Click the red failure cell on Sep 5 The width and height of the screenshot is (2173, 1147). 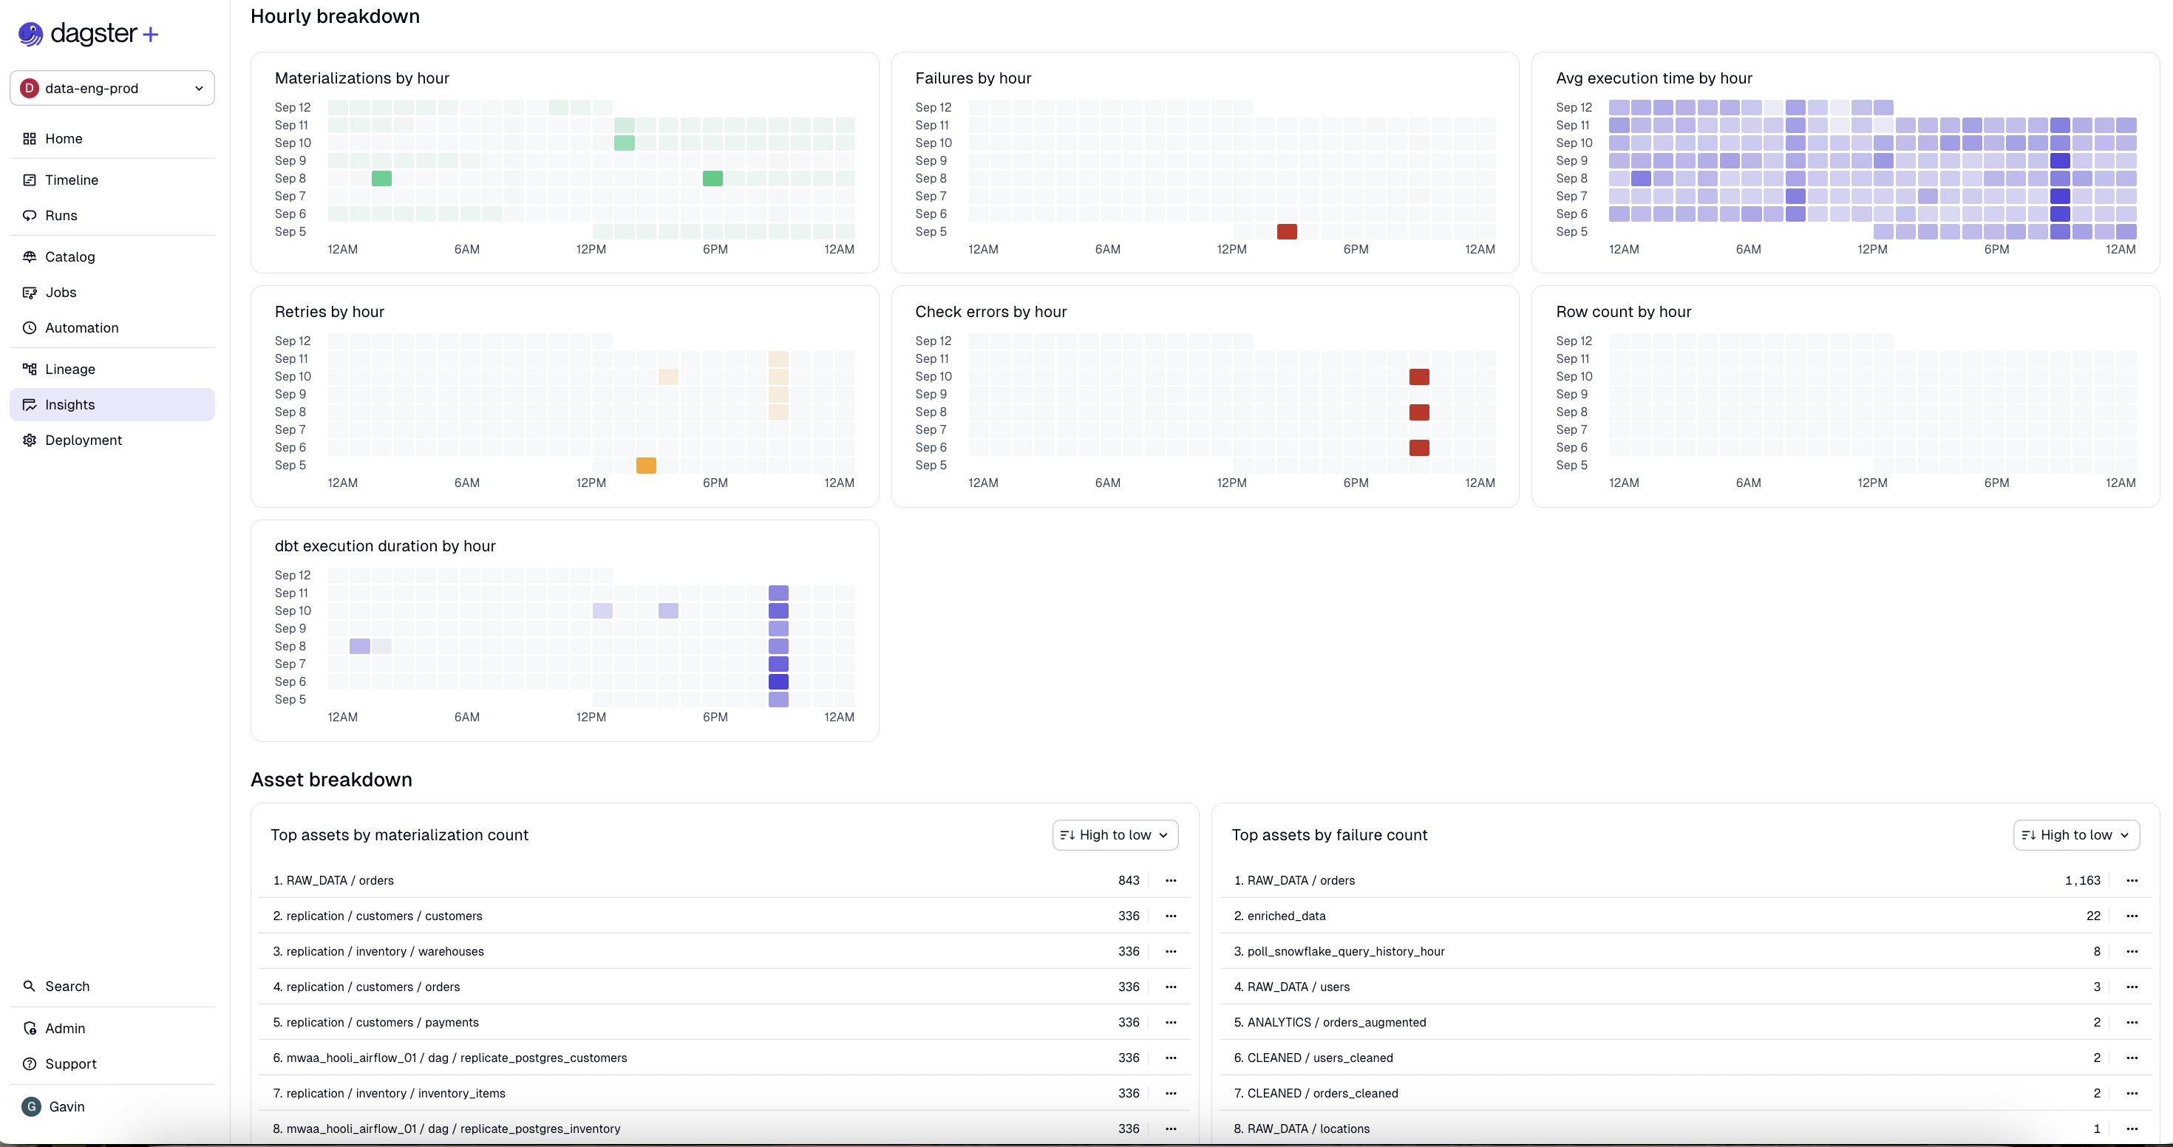coord(1286,231)
